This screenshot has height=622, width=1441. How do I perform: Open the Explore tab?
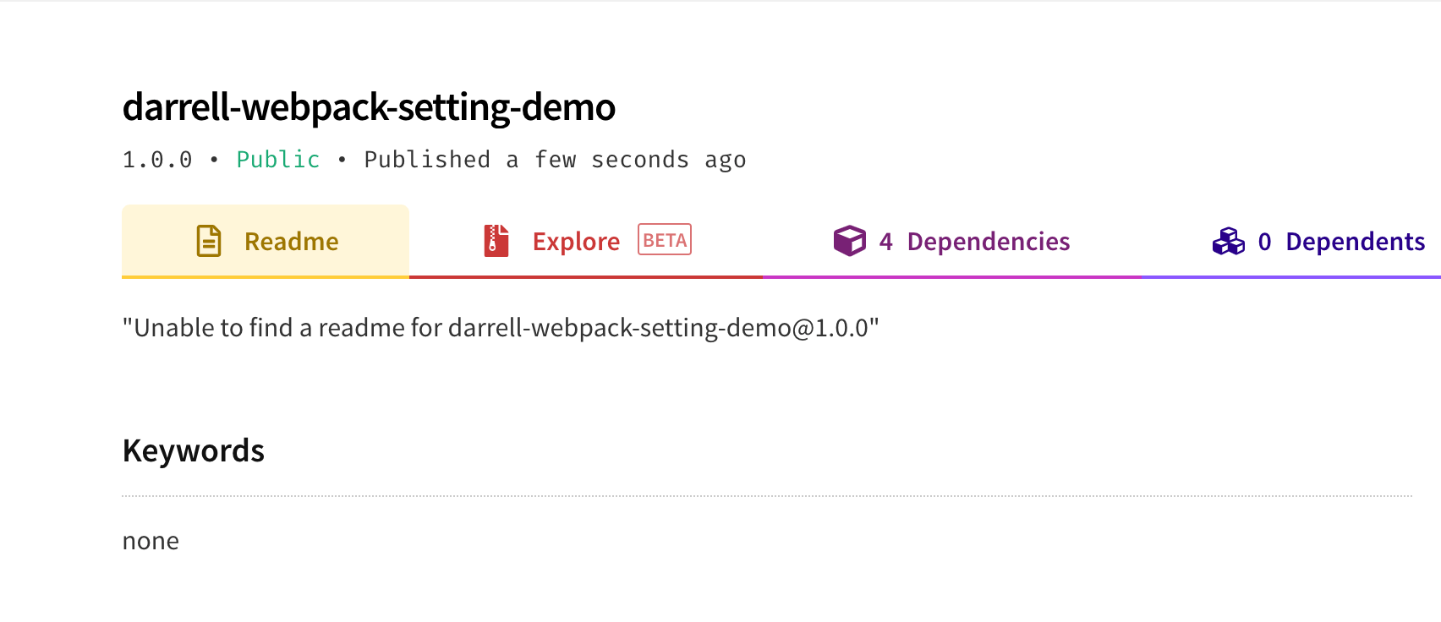576,242
